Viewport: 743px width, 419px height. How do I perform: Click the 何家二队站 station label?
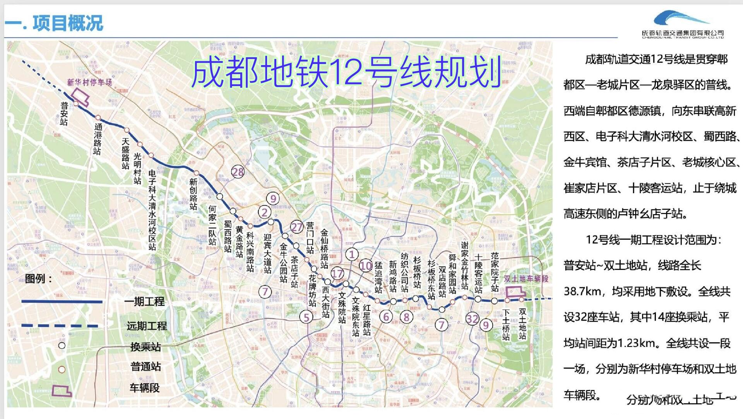(x=212, y=225)
